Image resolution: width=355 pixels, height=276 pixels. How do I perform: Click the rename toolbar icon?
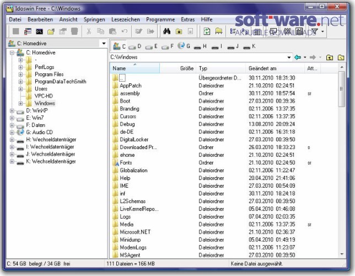tap(138, 31)
